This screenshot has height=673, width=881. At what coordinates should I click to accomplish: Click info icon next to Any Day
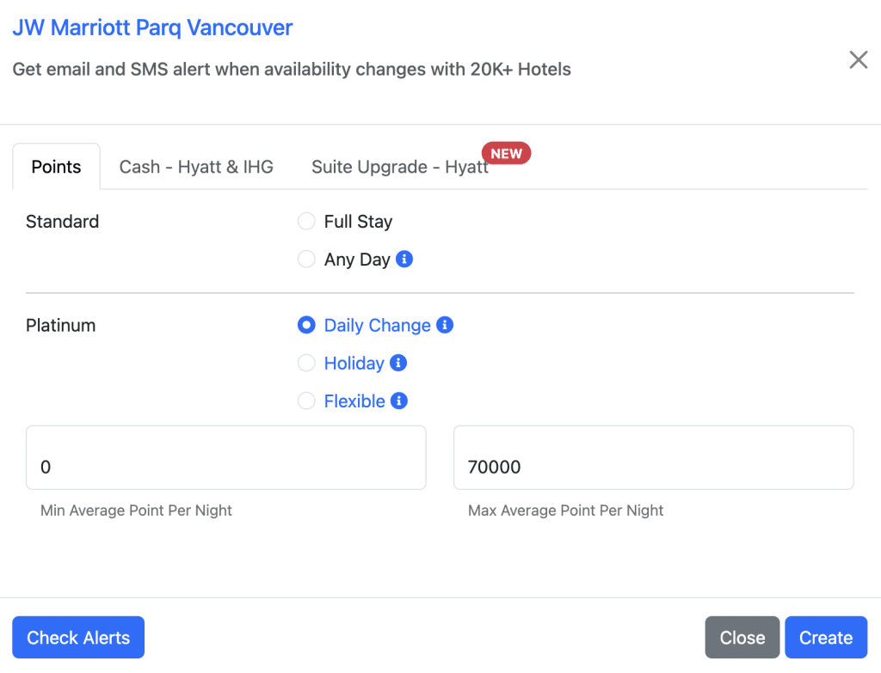[404, 259]
